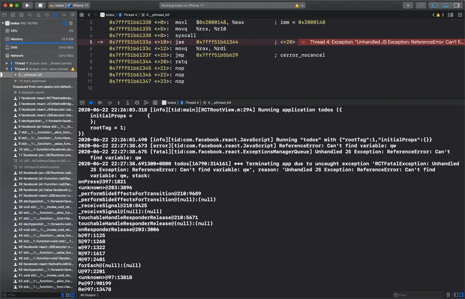Step over in the debug bar

coord(110,103)
